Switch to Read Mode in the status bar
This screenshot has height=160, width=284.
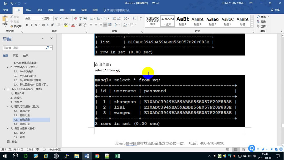(x=227, y=149)
